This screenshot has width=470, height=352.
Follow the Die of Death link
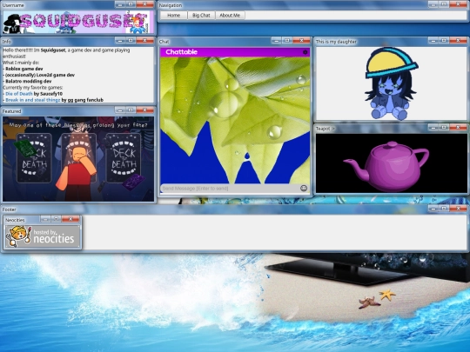(x=19, y=94)
